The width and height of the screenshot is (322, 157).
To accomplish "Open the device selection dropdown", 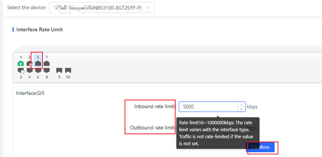I will 101,7.
